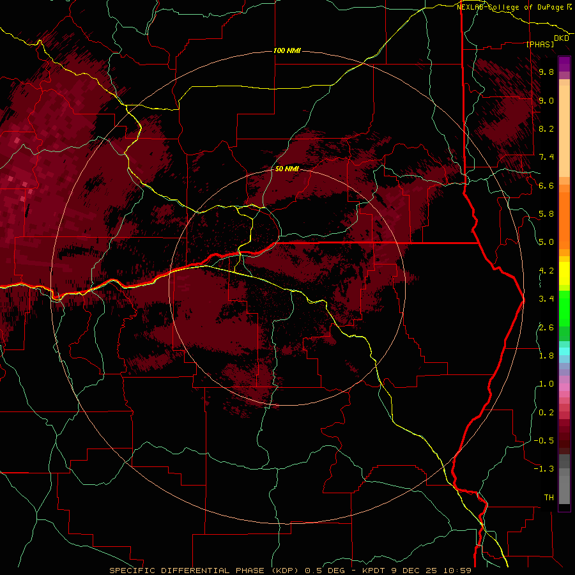Image resolution: width=575 pixels, height=575 pixels.
Task: Pick the peach segment of the color bar
Action: (564, 131)
